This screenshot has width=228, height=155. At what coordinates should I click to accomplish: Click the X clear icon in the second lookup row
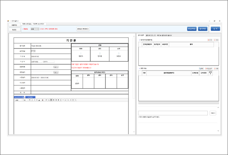[x=57, y=72]
